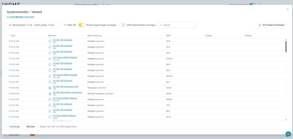The height and width of the screenshot is (139, 293).
Task: Click the brightness icon in the 11:15:50 AM row
Action: 50,47
